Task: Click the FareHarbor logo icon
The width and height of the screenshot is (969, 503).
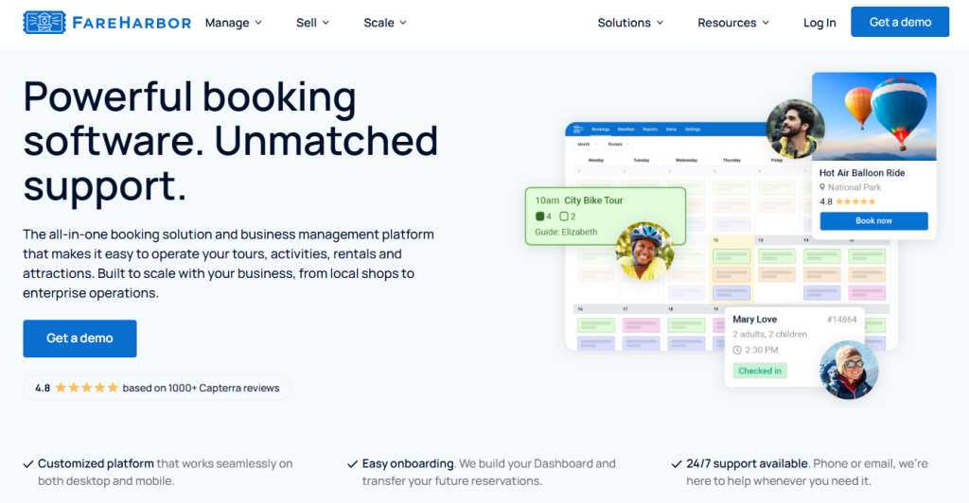Action: (44, 22)
